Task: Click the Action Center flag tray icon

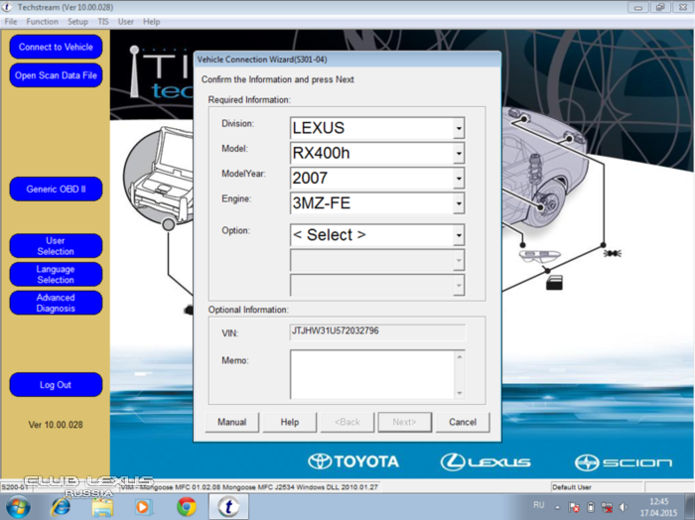Action: coord(574,507)
